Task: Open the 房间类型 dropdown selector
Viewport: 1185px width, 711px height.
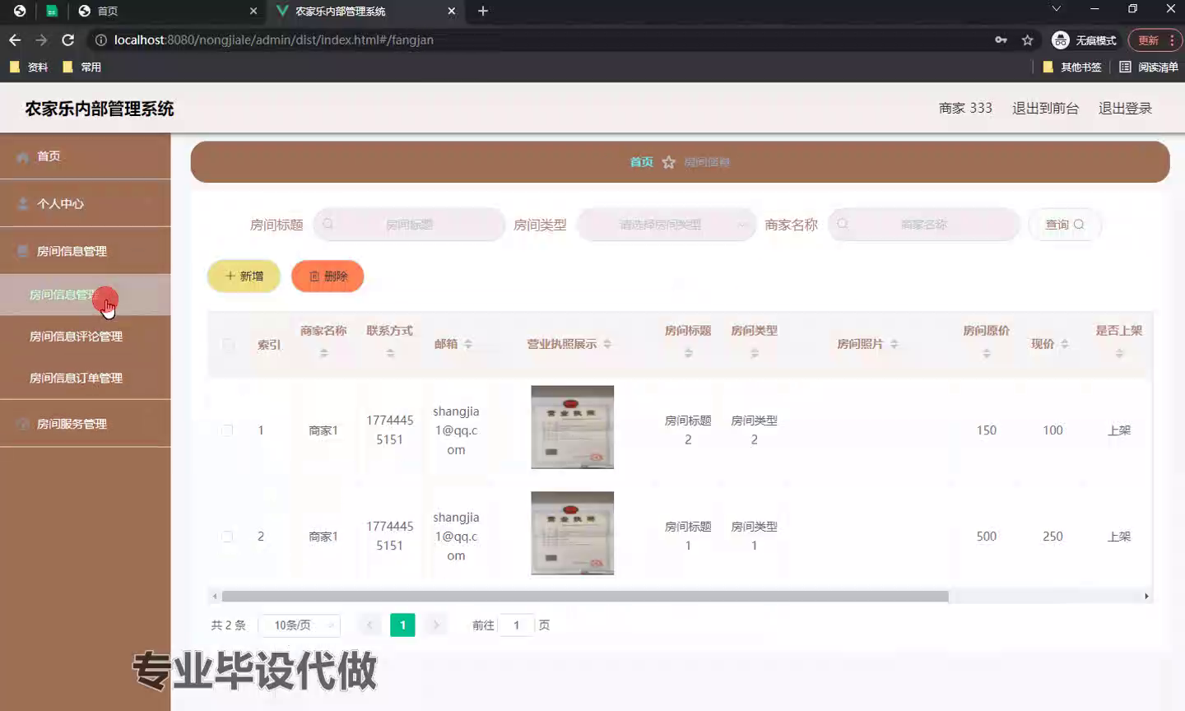Action: coord(666,224)
